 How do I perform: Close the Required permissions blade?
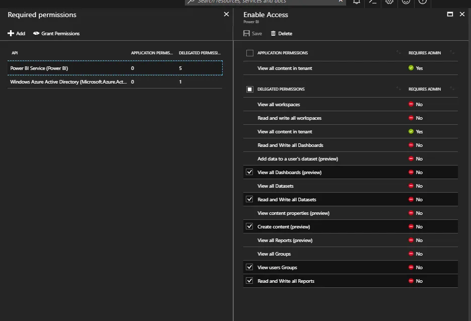[x=226, y=15]
